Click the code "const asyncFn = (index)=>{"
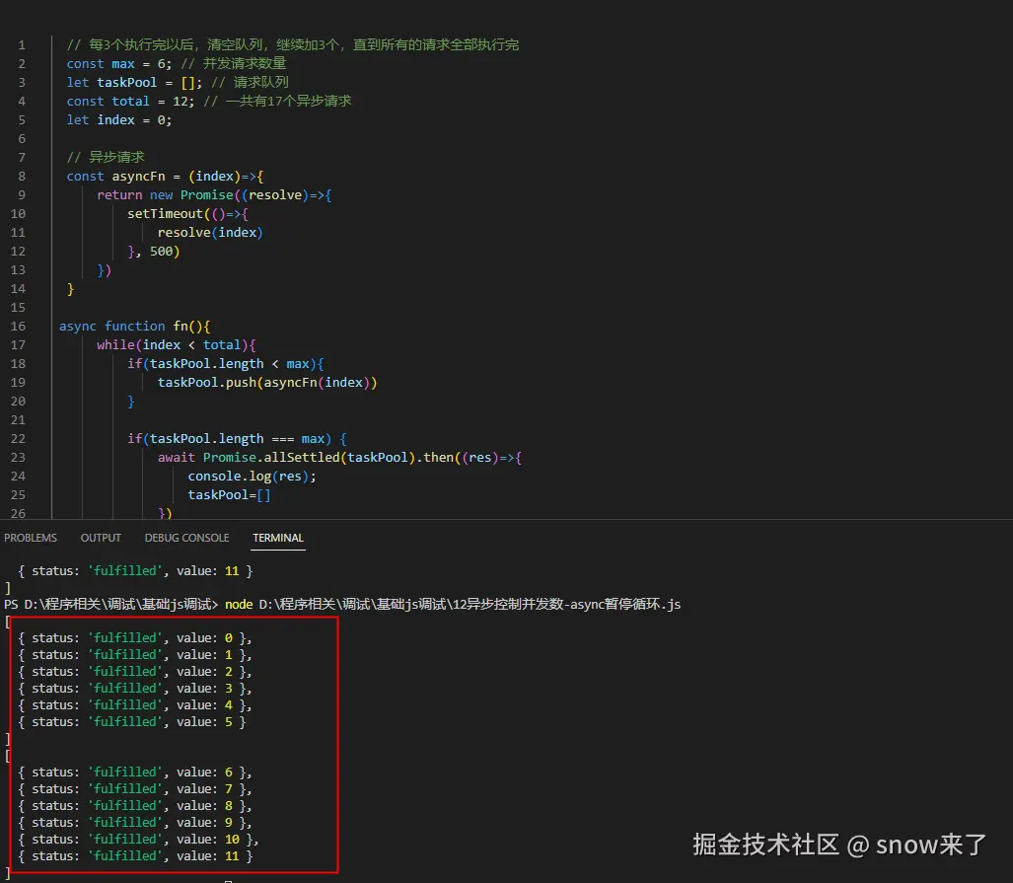 165,176
